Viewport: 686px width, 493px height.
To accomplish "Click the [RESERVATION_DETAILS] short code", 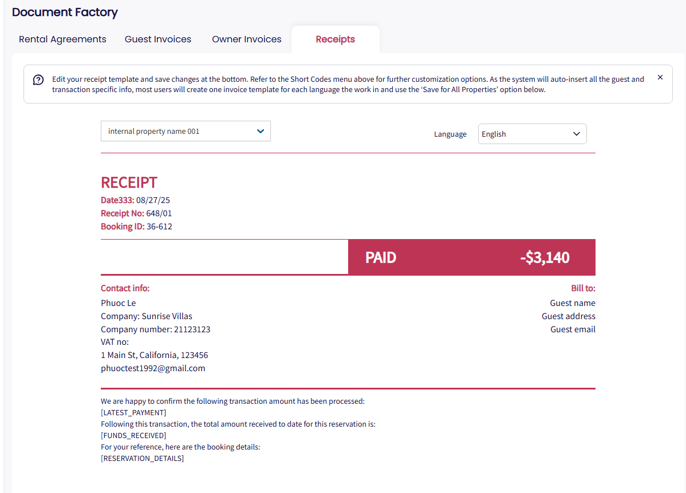I will [x=142, y=458].
